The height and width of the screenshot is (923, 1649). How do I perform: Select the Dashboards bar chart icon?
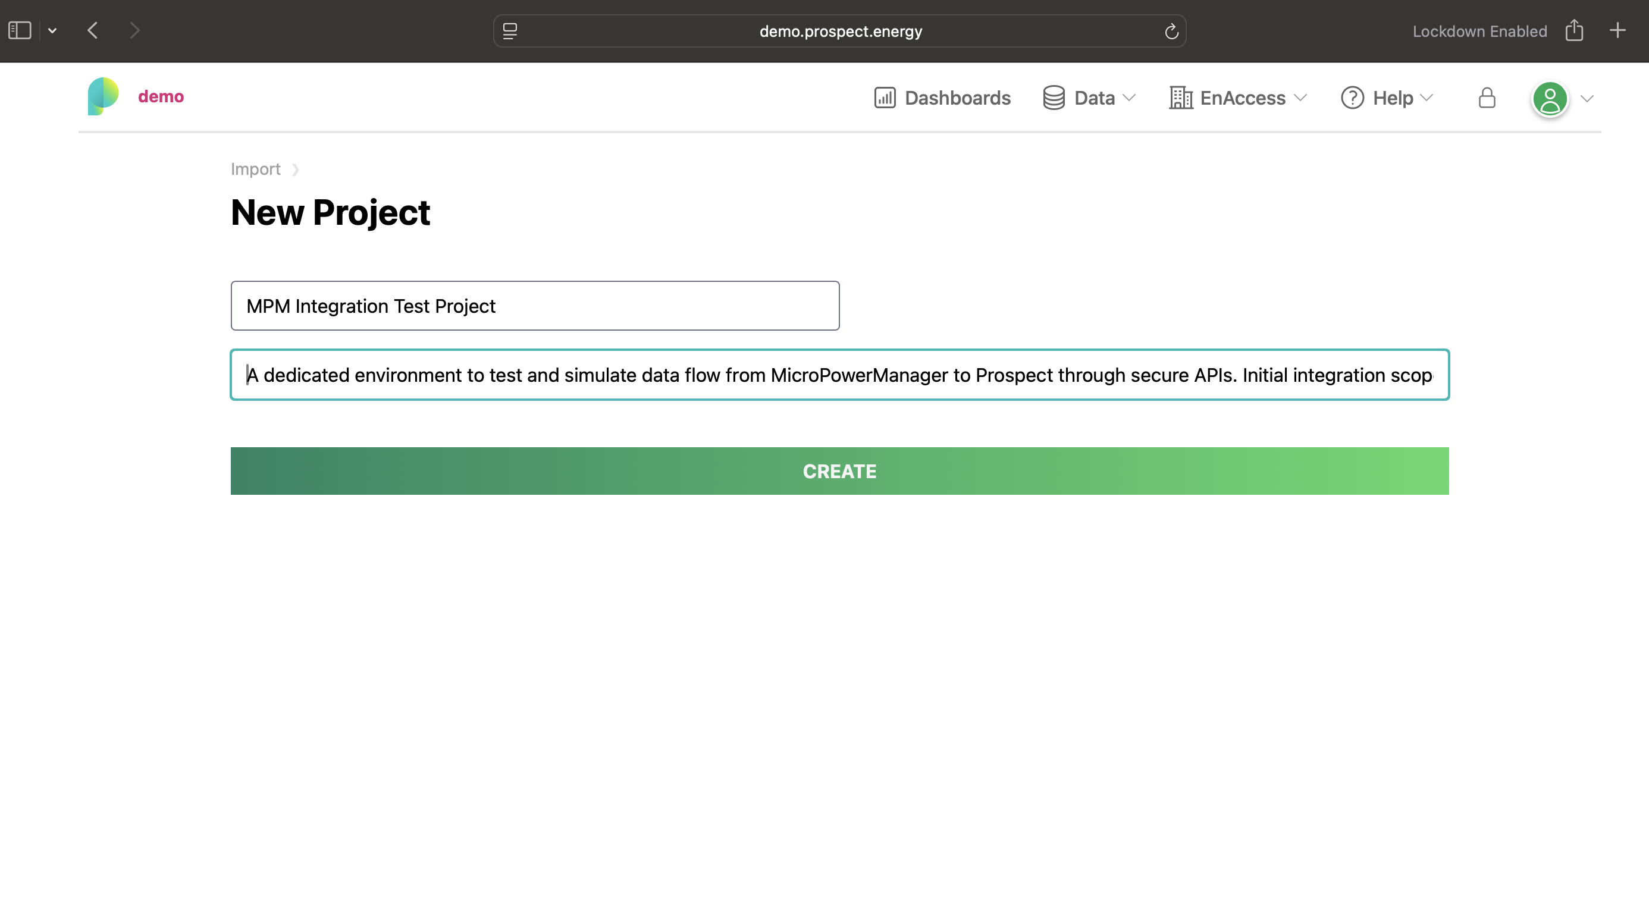[x=886, y=98]
